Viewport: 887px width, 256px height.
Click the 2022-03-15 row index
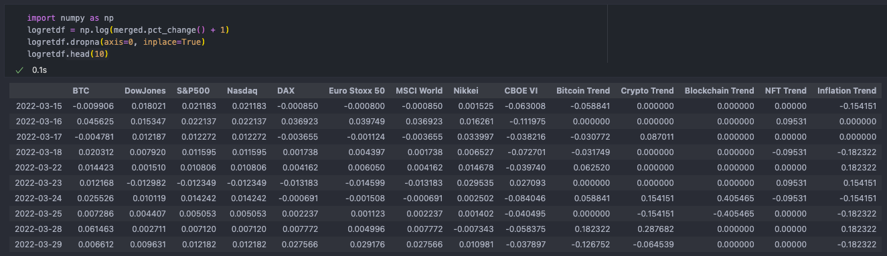tap(39, 106)
